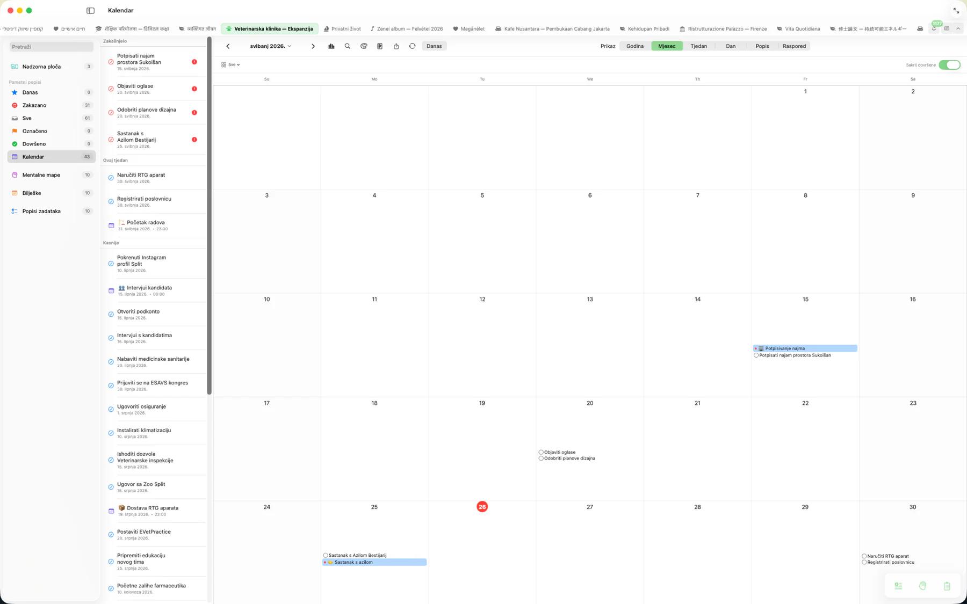This screenshot has width=967, height=604.
Task: Open the color palette theme icon
Action: 364,46
